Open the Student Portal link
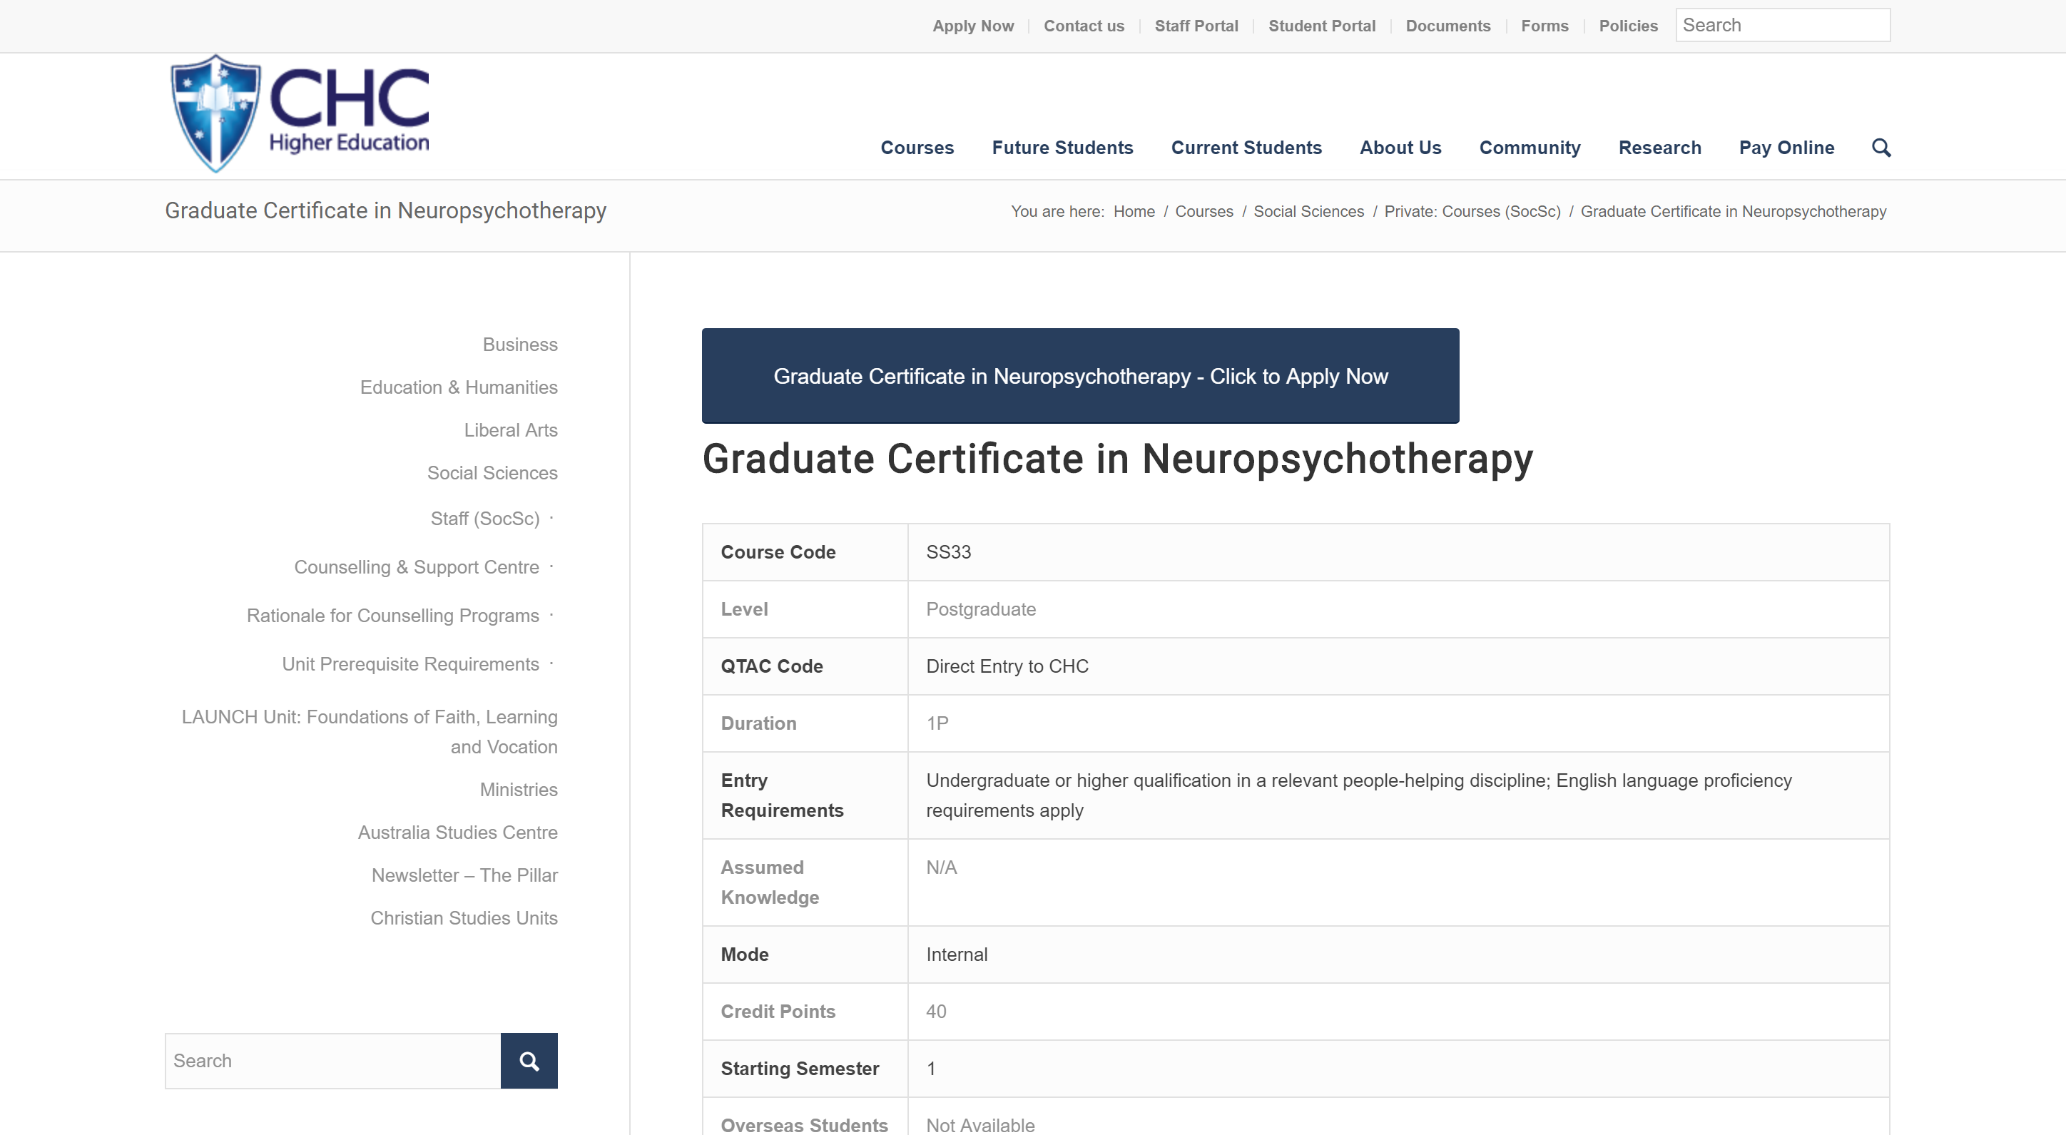 tap(1321, 26)
